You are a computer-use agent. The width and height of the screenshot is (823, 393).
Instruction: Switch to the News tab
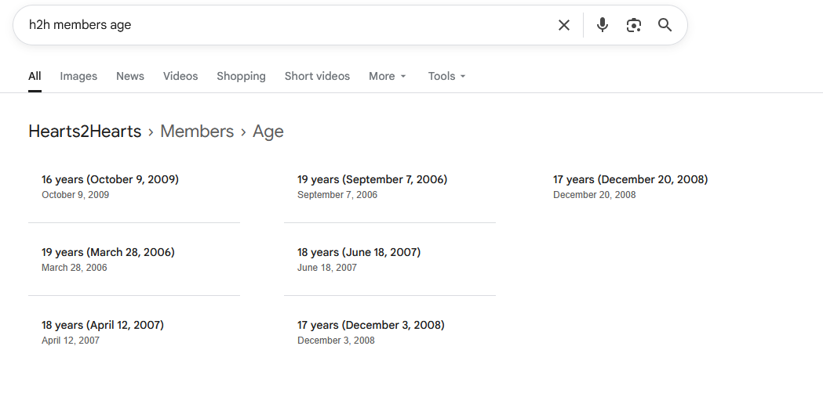130,77
